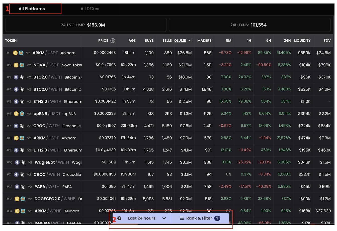Click the Uniswap icon in row #10 WagieBot

point(23,162)
